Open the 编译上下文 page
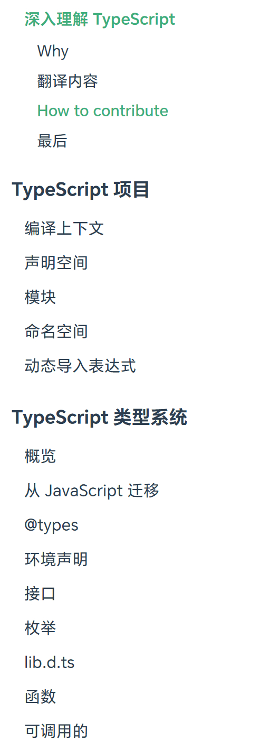The width and height of the screenshot is (260, 749). 64,228
